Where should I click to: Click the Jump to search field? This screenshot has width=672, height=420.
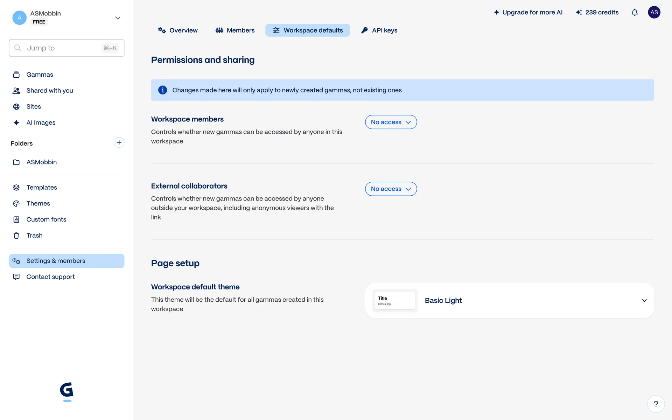[66, 48]
